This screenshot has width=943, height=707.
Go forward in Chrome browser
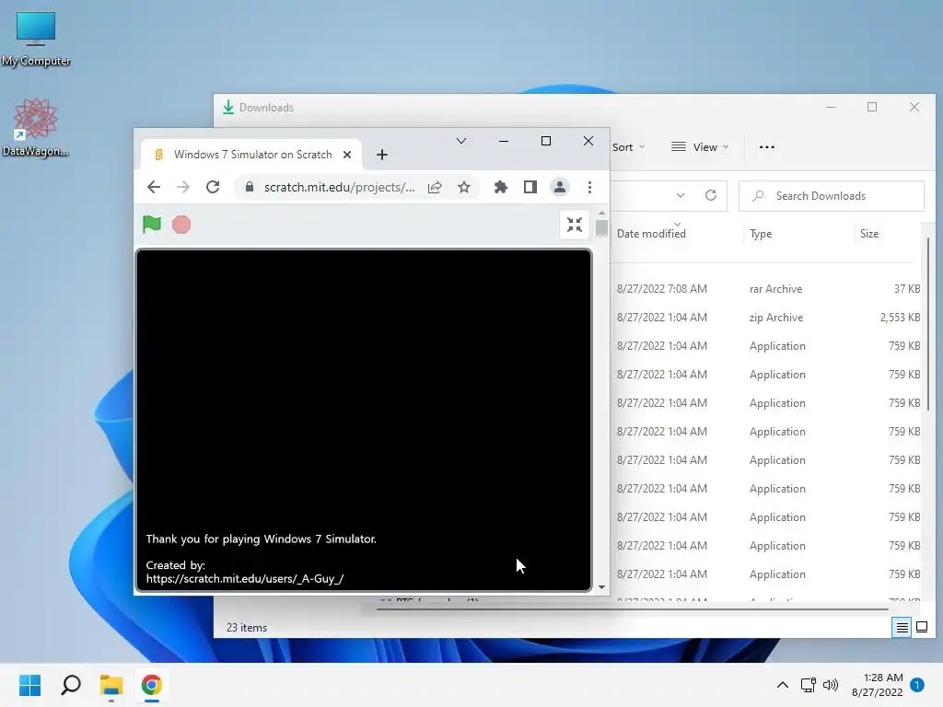pyautogui.click(x=183, y=187)
